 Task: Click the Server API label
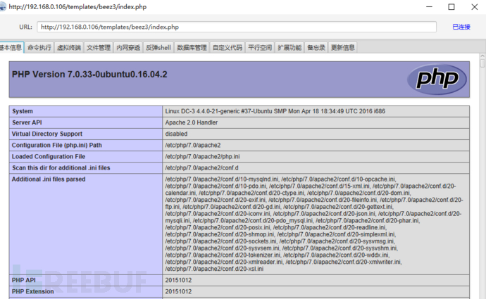click(27, 122)
